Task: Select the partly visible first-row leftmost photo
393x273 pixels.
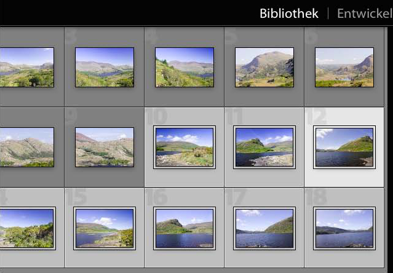Action: [x=27, y=68]
